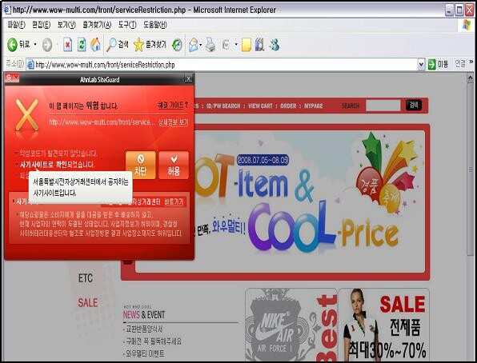Click the Print icon in toolbar
This screenshot has width=477, height=363.
[x=210, y=45]
